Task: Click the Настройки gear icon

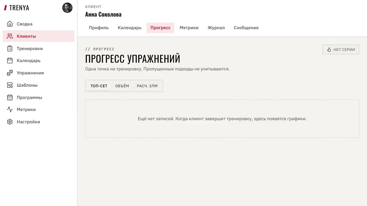Action: (x=10, y=122)
